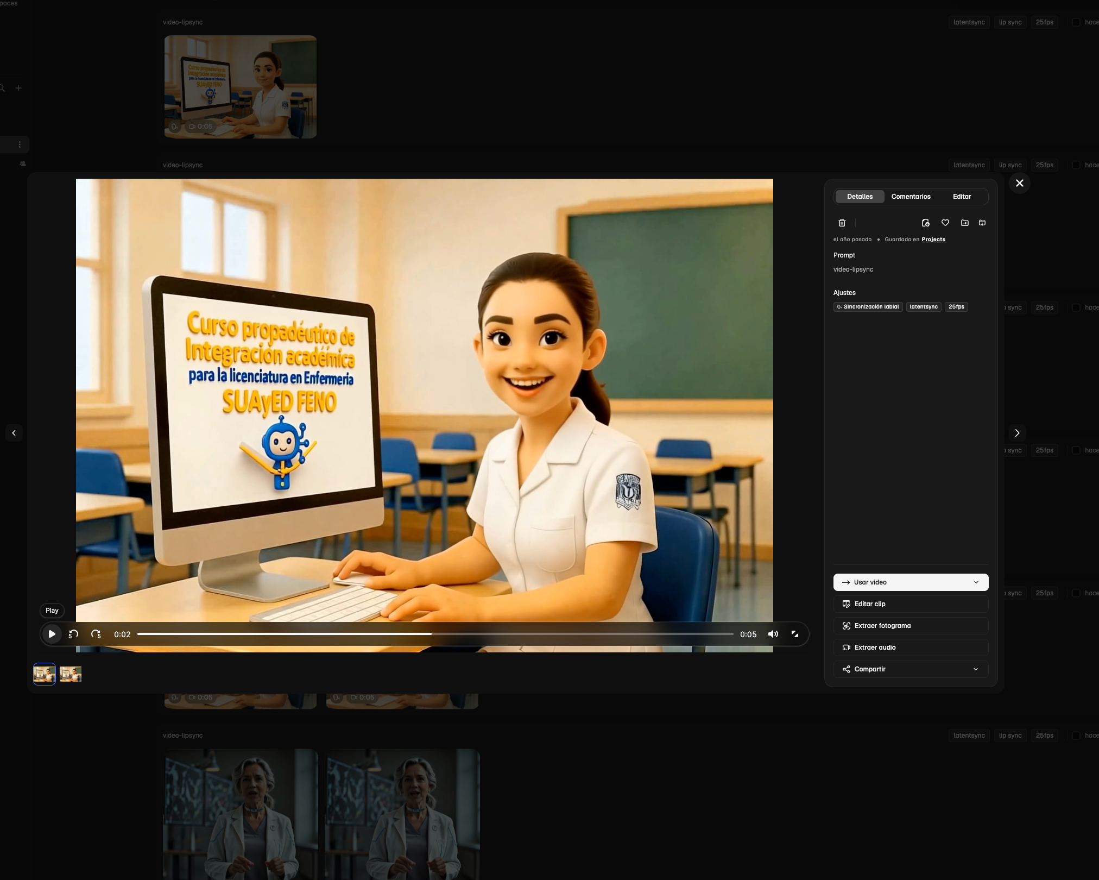Click the video-lipsync prompt text in the details panel
Viewport: 1099px width, 880px height.
point(854,269)
